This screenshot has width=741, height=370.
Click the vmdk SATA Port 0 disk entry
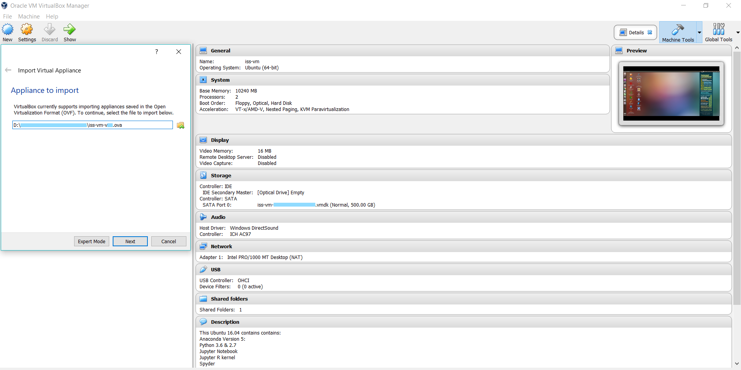pos(316,205)
